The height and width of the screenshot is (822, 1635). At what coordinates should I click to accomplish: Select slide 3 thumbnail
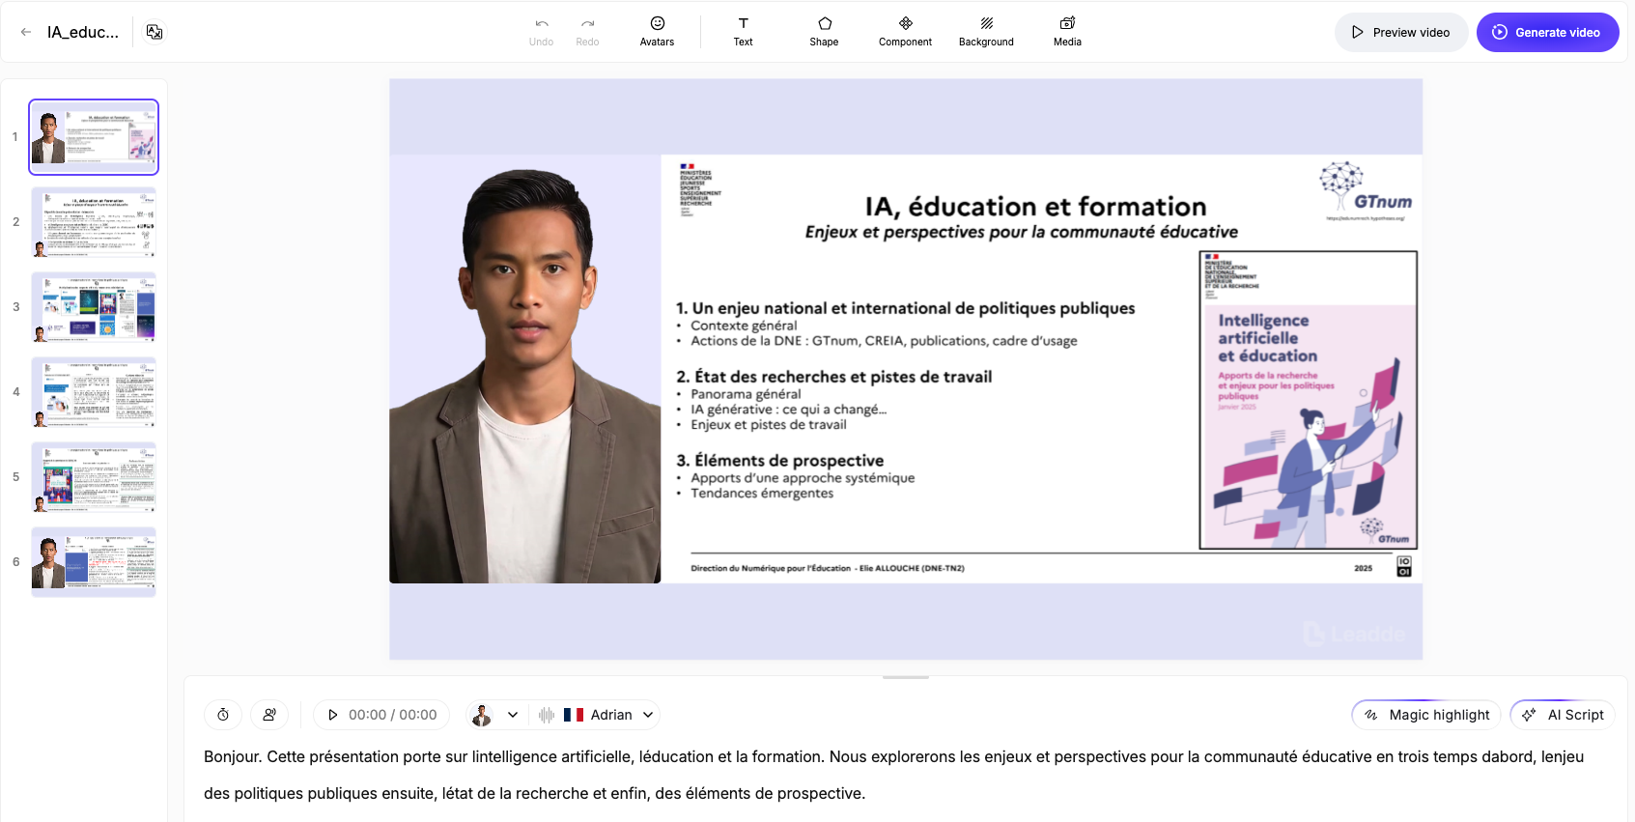tap(94, 307)
